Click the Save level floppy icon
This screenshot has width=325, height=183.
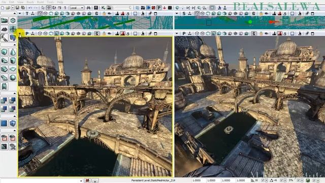[18, 8]
